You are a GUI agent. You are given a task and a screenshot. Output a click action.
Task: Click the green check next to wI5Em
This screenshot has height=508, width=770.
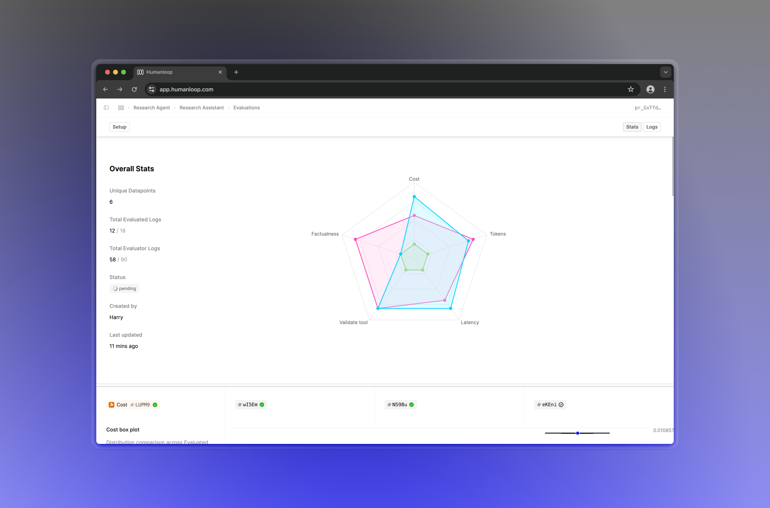click(262, 405)
